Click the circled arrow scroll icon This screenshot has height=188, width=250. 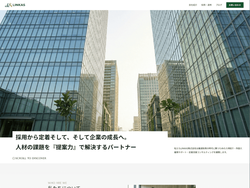point(13,158)
